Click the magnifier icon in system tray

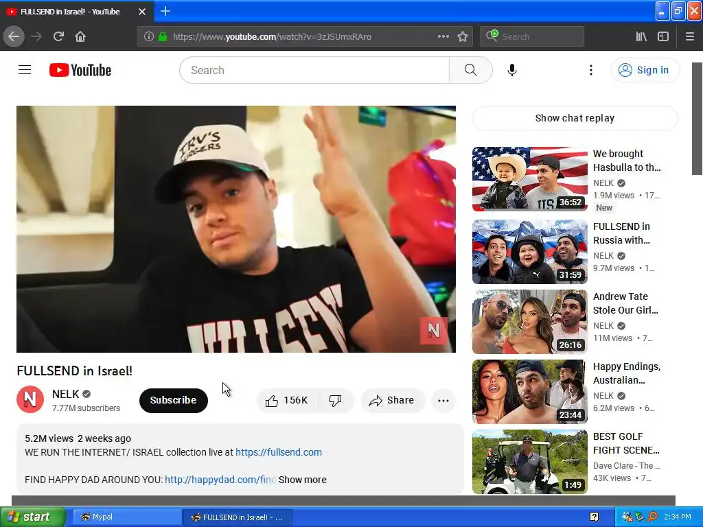click(x=652, y=517)
